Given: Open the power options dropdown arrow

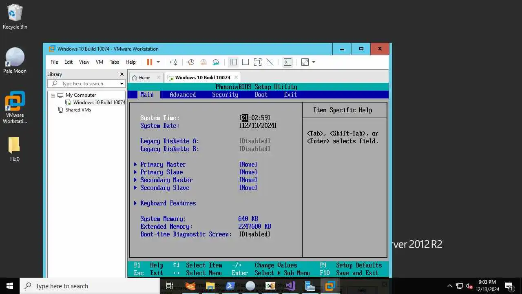Looking at the screenshot, I should pos(158,62).
